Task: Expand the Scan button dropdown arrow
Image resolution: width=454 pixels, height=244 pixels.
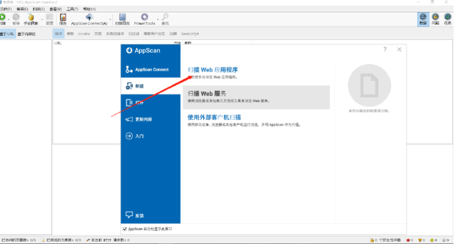Action: tap(8, 19)
